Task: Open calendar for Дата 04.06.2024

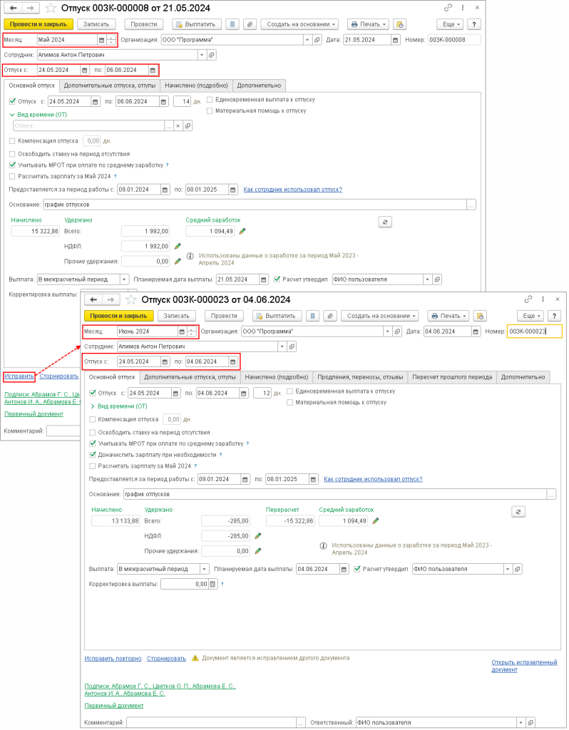Action: point(476,331)
